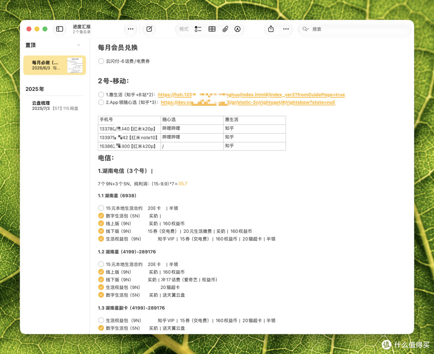Screen dimensions: 434x354
Task: Select the cell containing slash /
Action: coord(192,146)
